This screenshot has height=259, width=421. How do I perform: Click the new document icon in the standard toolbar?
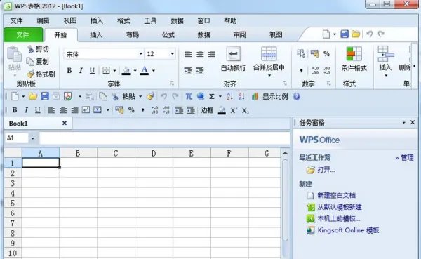pos(15,96)
